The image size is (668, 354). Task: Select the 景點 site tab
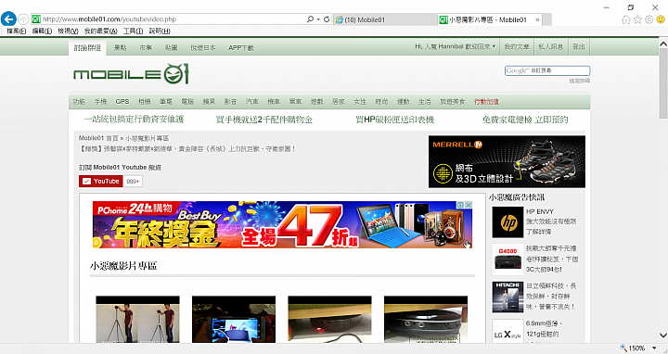[x=120, y=48]
